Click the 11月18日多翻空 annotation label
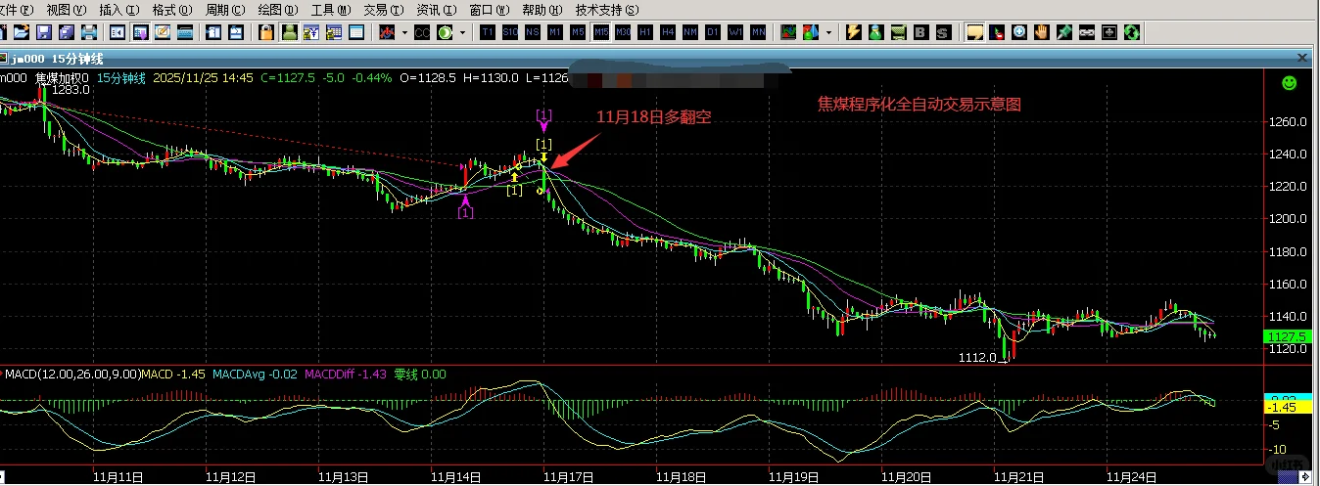The height and width of the screenshot is (486, 1320). click(x=653, y=116)
